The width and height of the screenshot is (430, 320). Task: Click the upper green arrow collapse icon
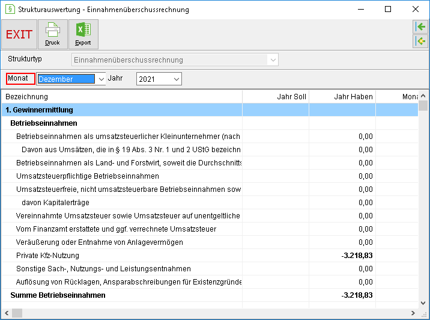420,27
